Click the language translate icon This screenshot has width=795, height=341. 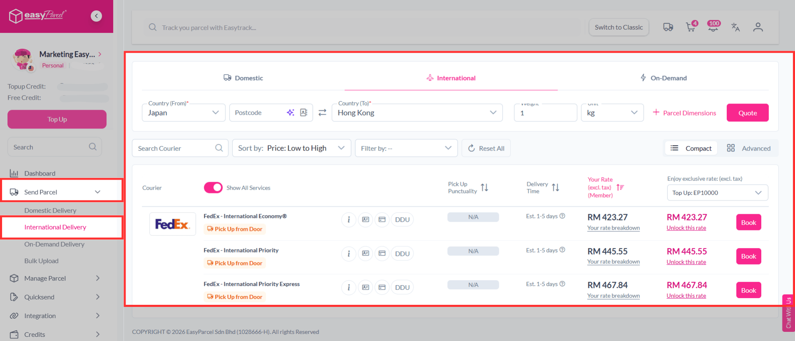tap(735, 27)
